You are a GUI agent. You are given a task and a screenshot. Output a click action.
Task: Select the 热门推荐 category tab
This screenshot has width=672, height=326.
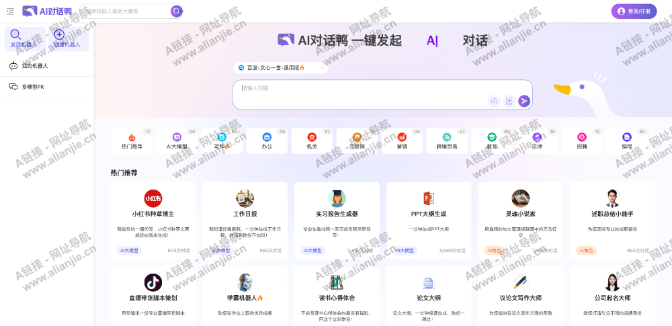pos(132,140)
